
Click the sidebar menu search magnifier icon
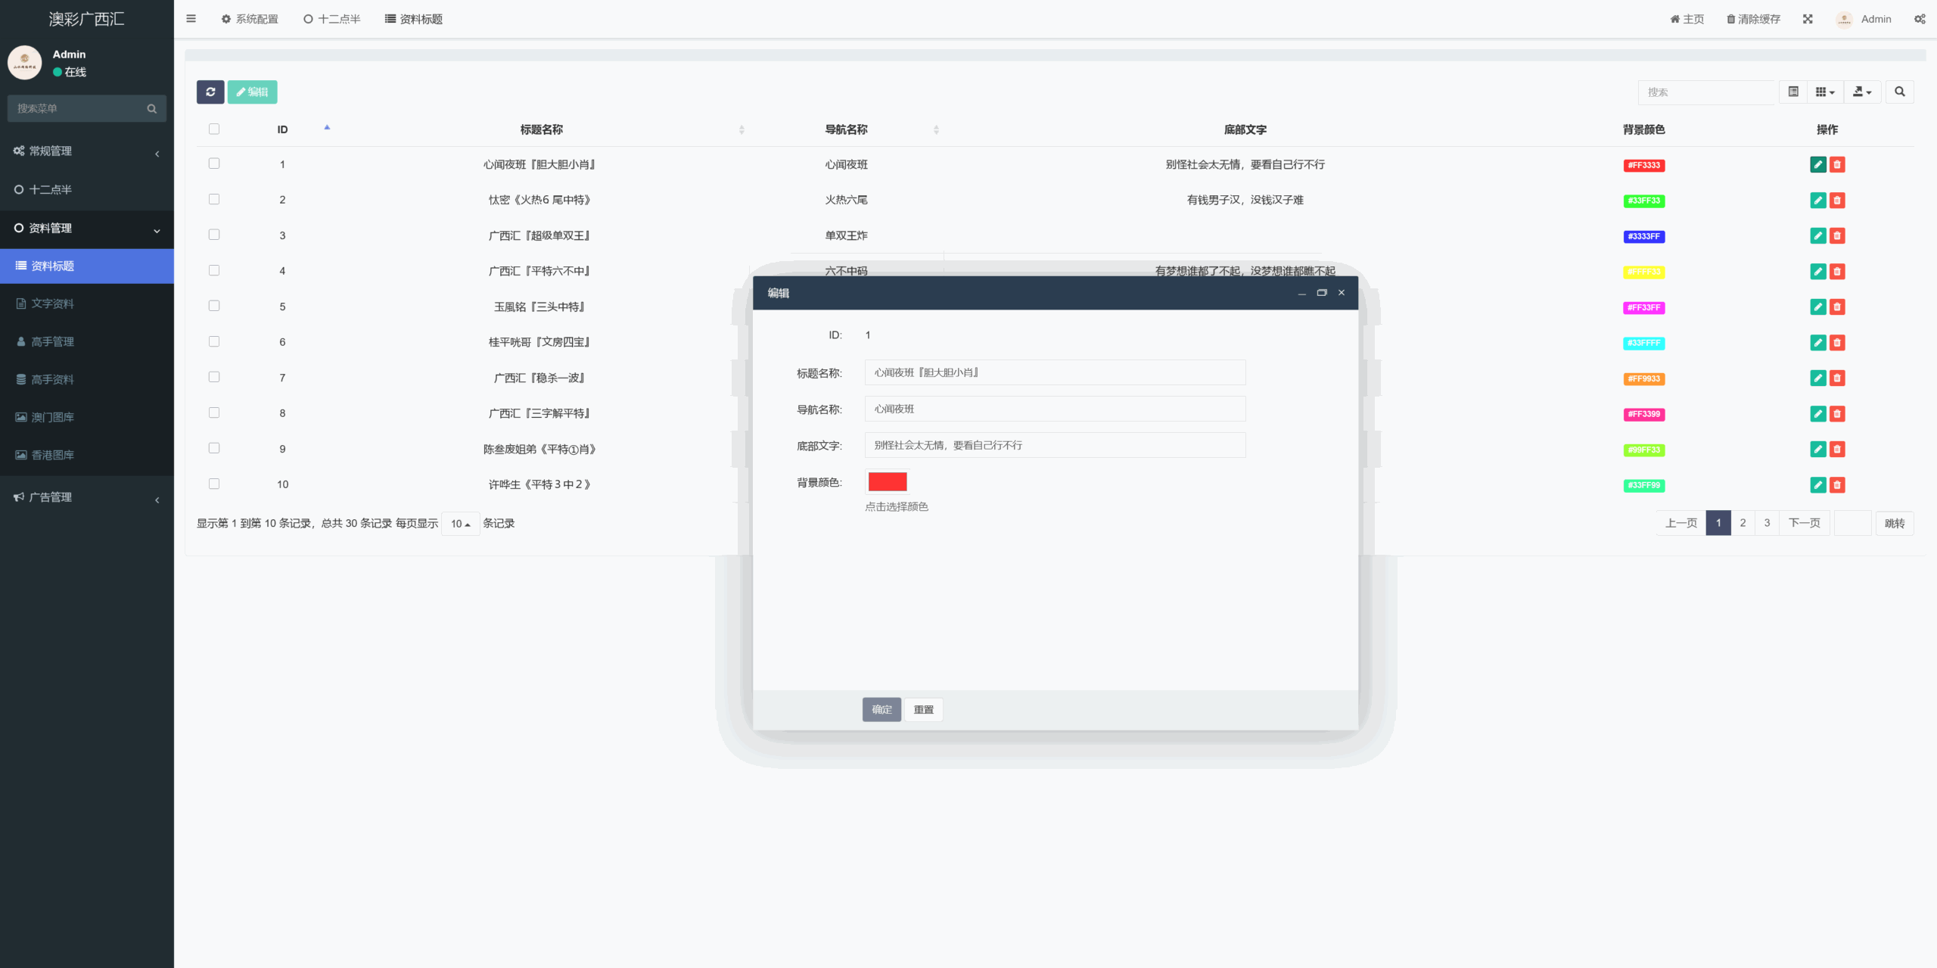pos(151,108)
